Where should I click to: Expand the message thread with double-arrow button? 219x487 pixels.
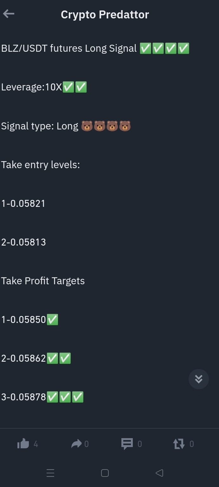tap(199, 379)
